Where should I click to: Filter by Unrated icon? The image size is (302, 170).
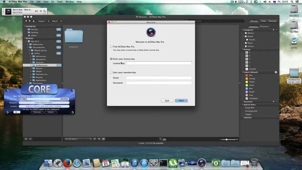click(247, 69)
